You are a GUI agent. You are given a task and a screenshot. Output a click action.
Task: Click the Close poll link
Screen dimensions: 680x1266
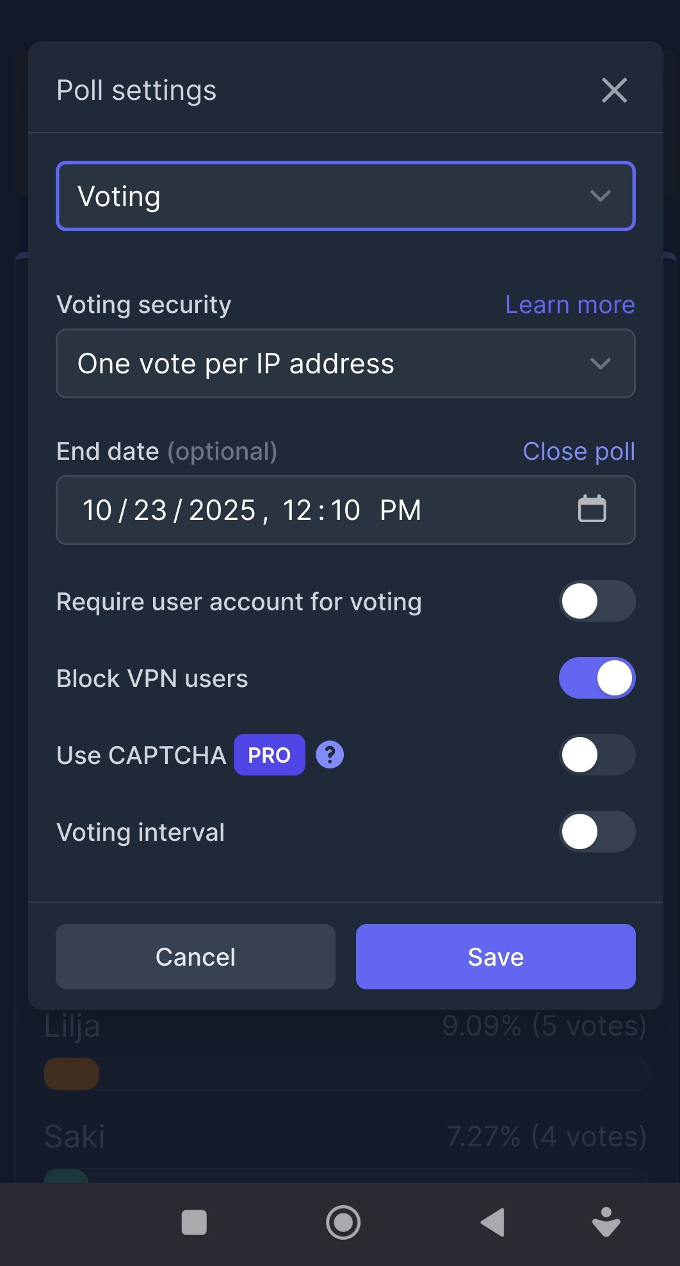coord(579,451)
